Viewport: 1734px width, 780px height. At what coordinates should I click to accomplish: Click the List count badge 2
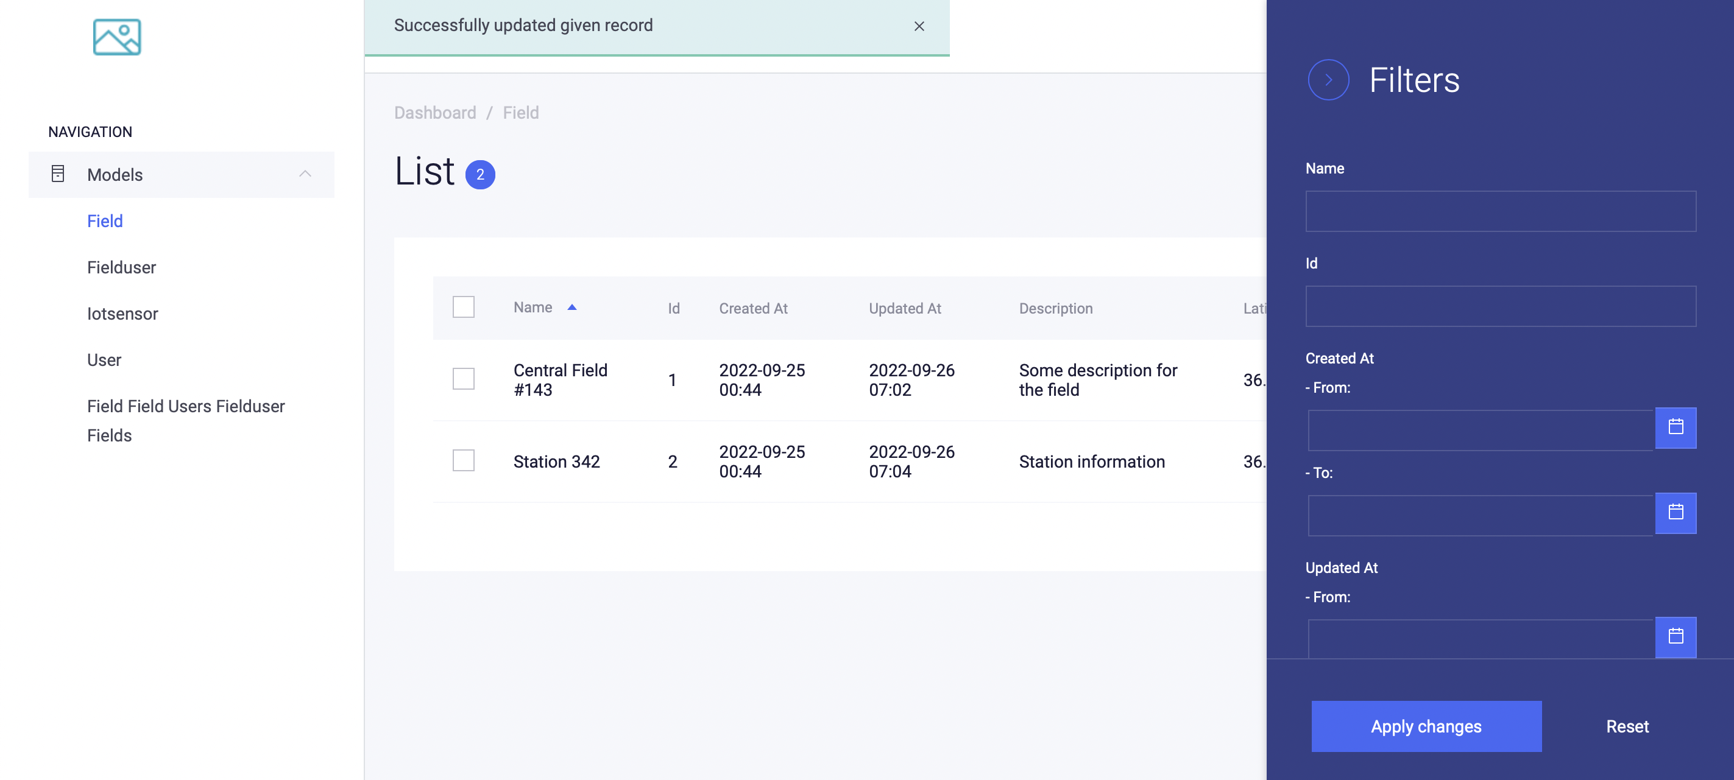tap(480, 174)
